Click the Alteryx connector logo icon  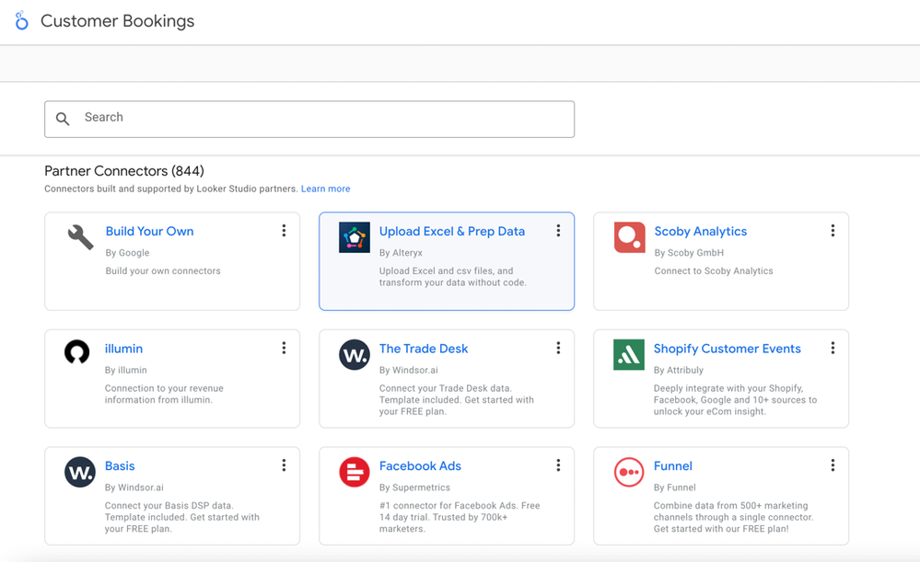355,237
